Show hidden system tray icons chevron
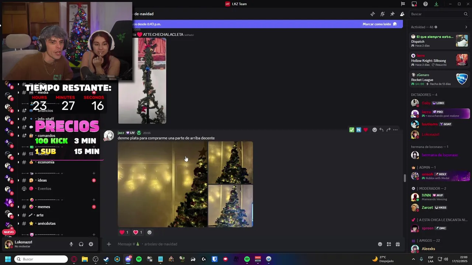 click(x=413, y=259)
